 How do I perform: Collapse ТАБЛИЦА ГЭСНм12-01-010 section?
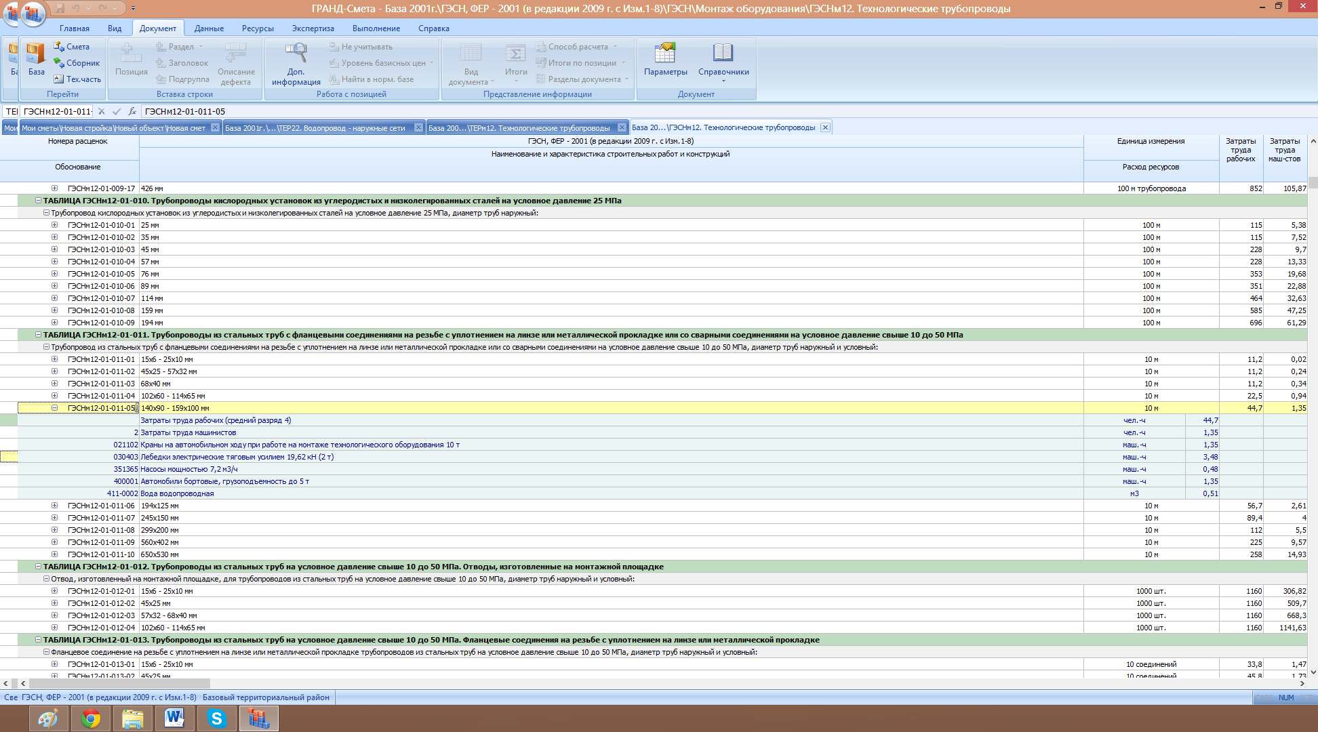click(39, 201)
